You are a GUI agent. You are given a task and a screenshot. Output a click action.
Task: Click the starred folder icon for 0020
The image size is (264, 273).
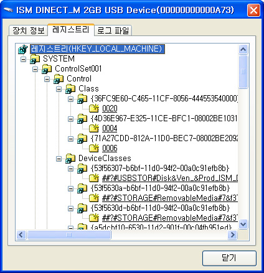tap(94, 108)
